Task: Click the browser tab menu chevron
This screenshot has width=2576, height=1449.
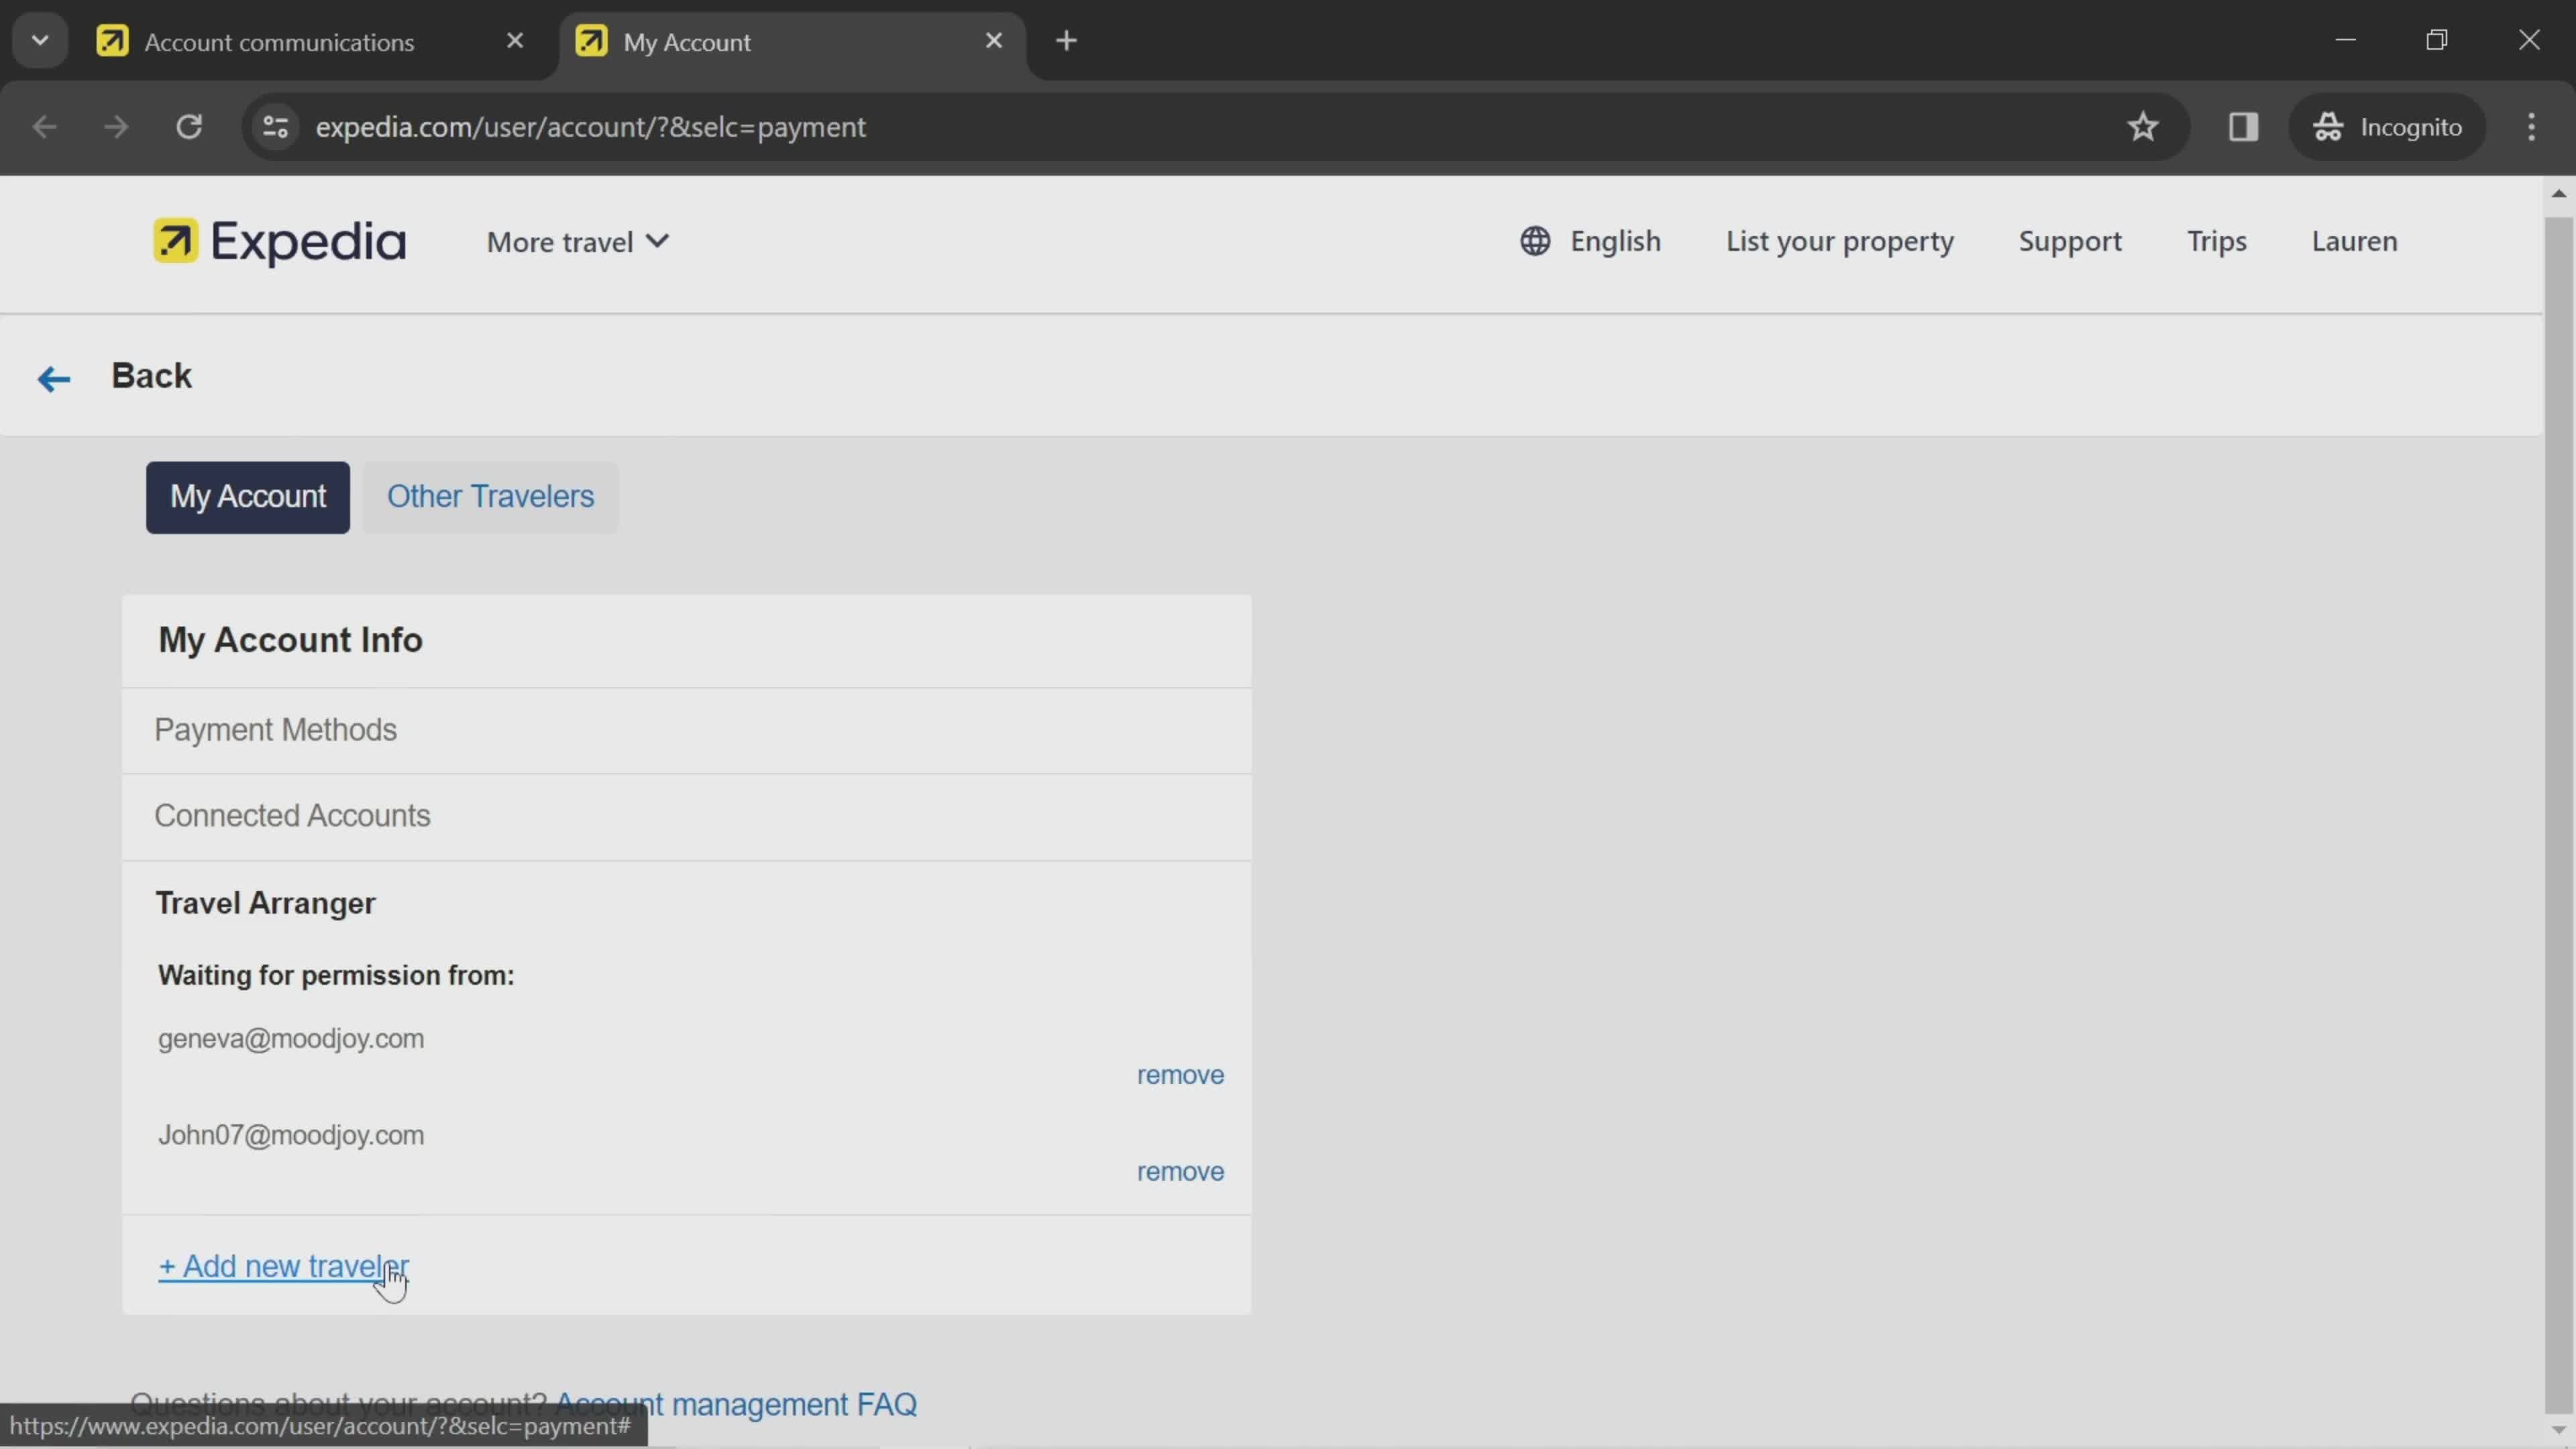Action: click(x=39, y=39)
